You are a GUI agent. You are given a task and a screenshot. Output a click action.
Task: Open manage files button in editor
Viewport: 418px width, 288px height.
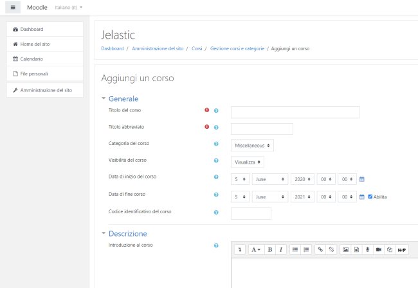coord(390,249)
